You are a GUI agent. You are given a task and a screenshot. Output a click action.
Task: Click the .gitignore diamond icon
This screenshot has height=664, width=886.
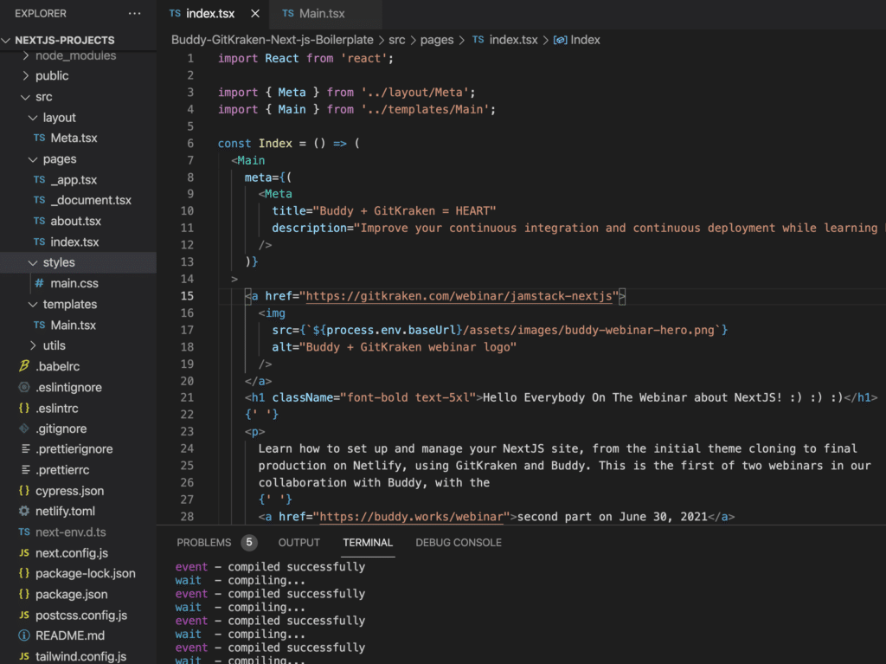[x=24, y=429]
